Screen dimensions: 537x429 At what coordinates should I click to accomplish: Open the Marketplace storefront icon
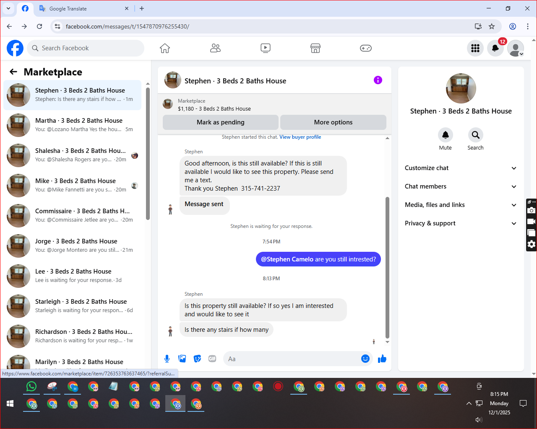pyautogui.click(x=315, y=48)
